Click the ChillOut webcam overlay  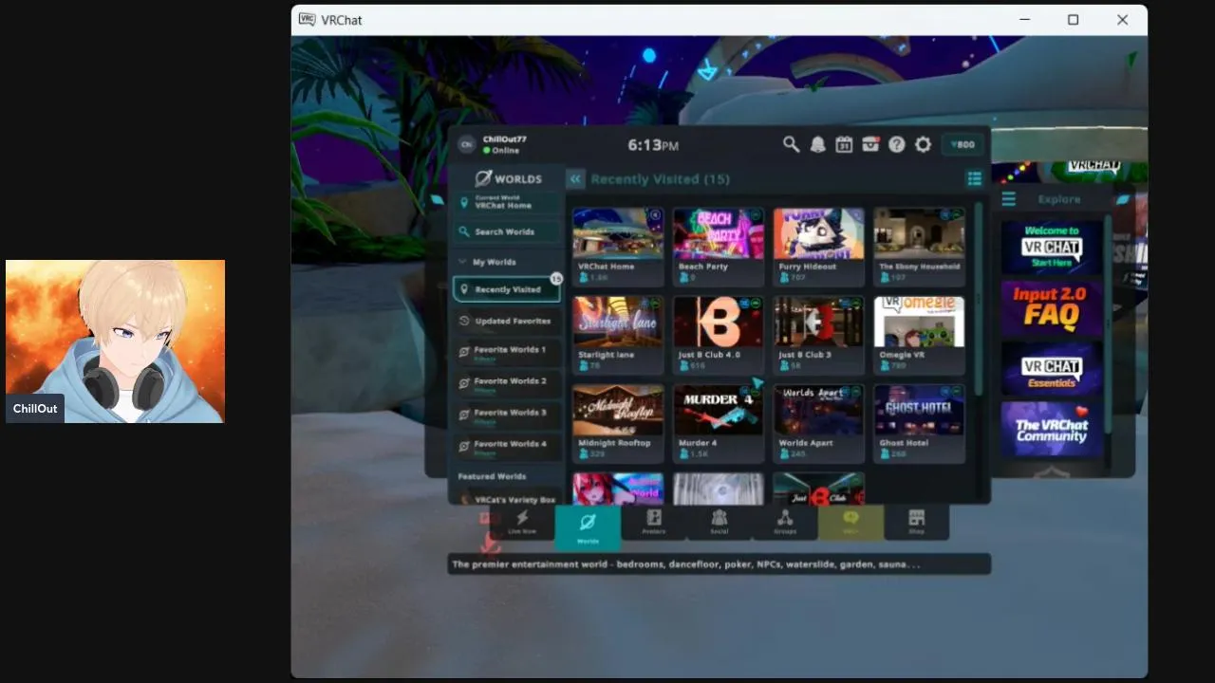coord(115,341)
